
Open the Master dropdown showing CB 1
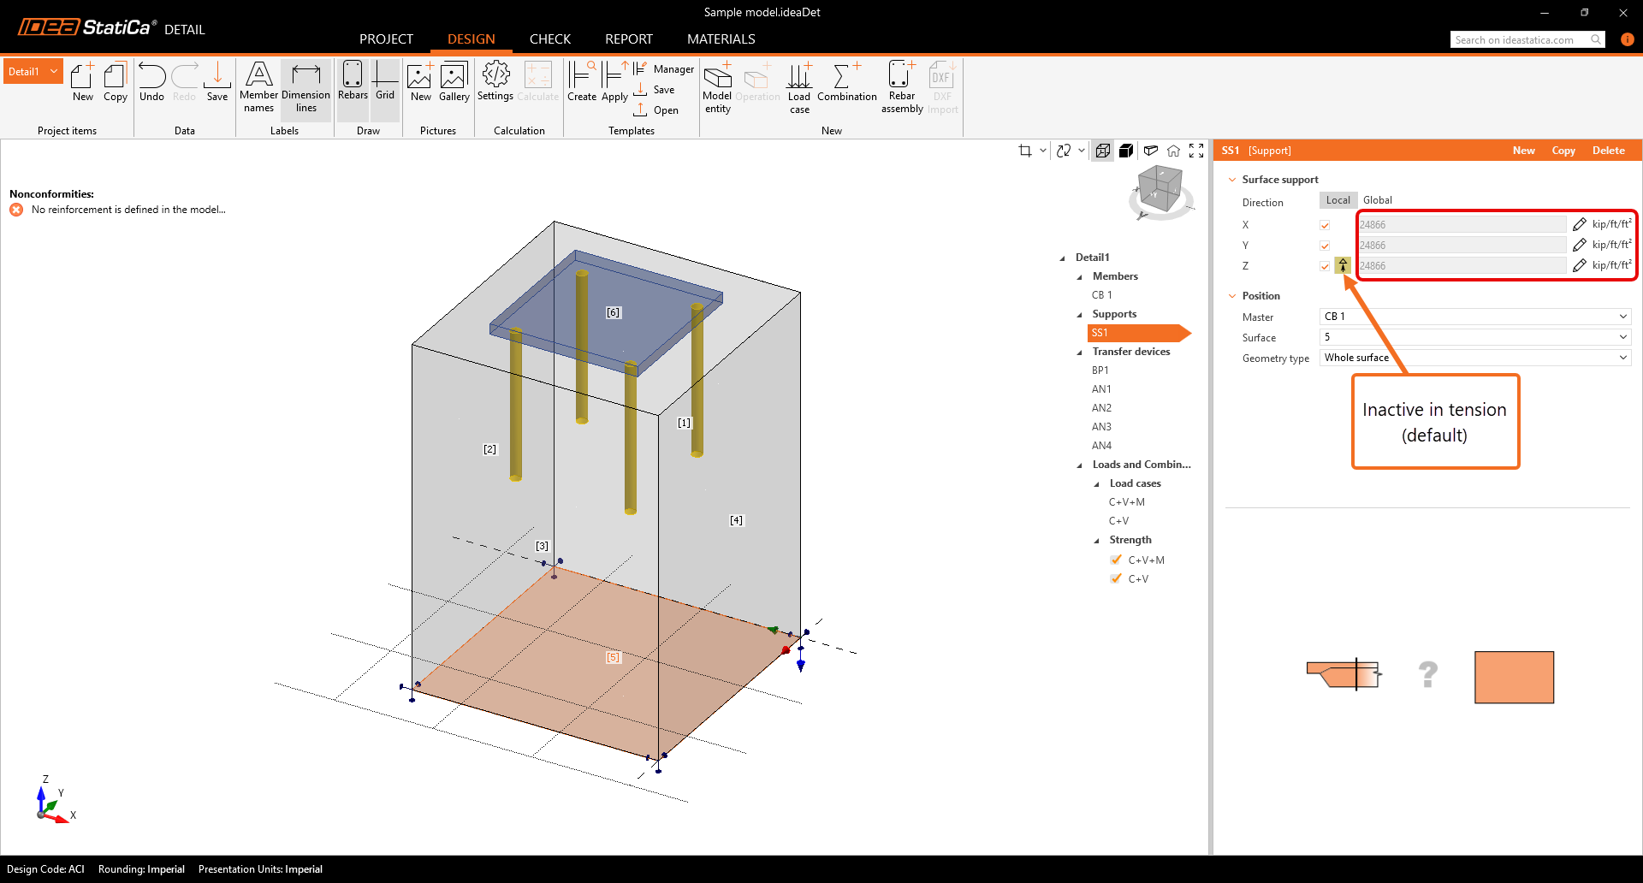point(1475,317)
